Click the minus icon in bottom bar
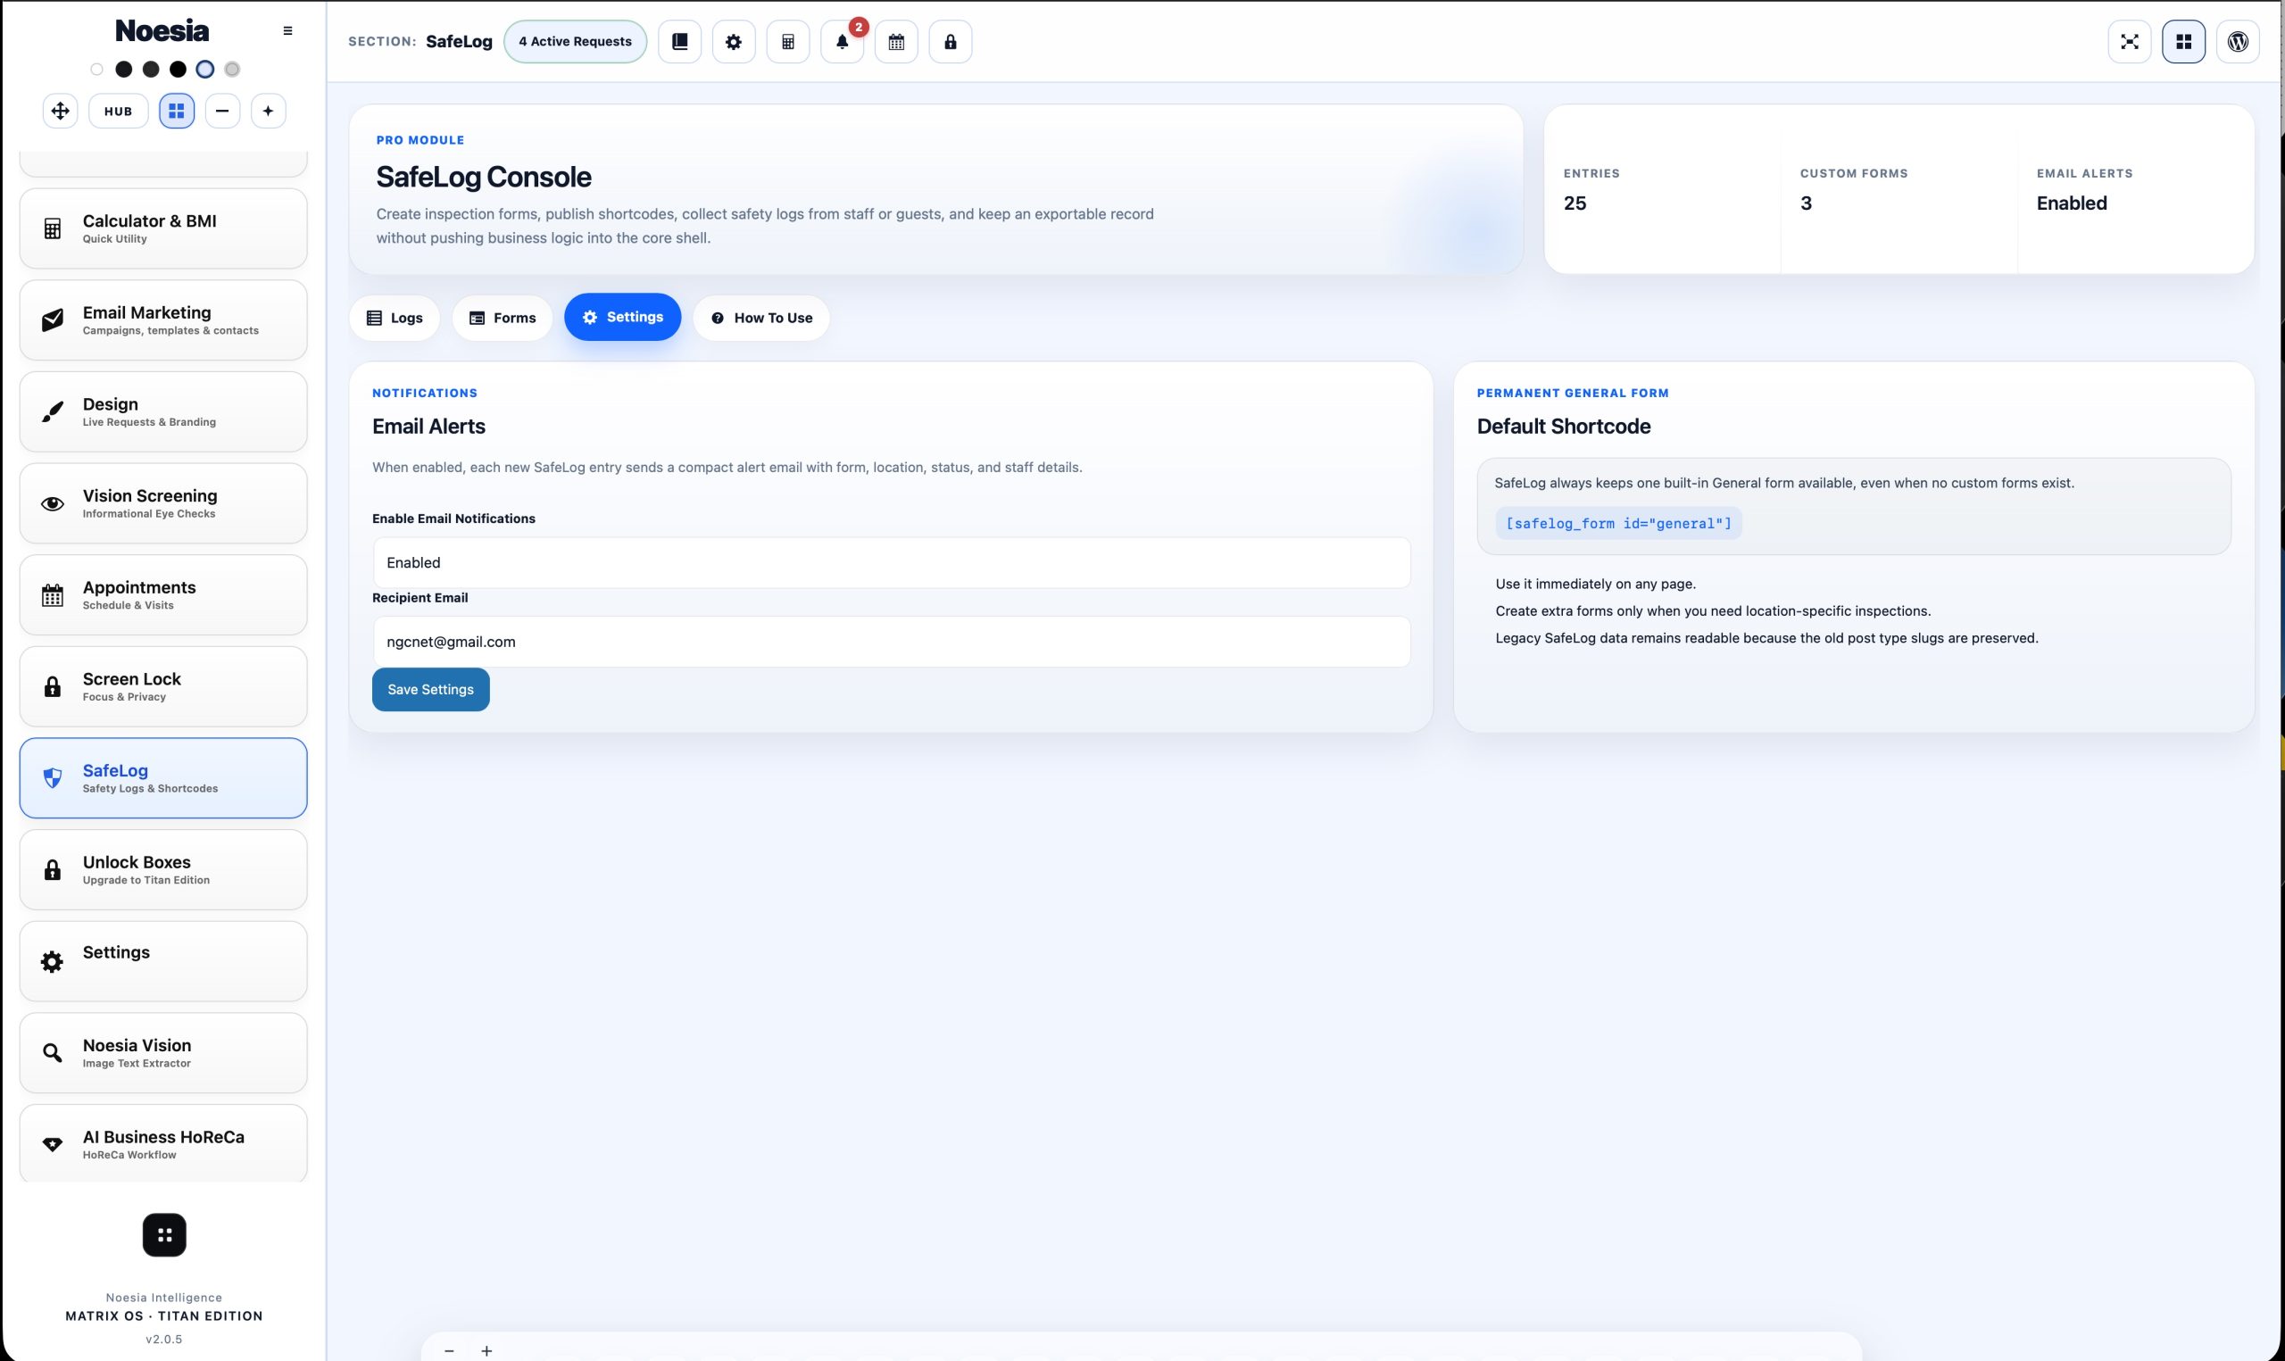Image resolution: width=2285 pixels, height=1361 pixels. point(449,1350)
